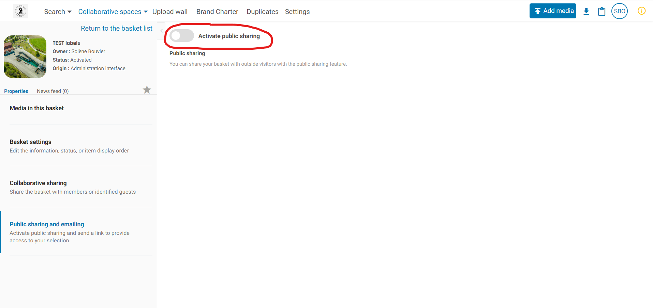Collapse the left side panel chevron
This screenshot has height=308, width=653.
[x=161, y=31]
